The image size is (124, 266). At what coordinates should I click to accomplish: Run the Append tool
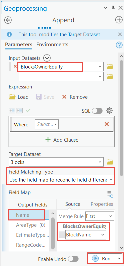click(x=105, y=258)
